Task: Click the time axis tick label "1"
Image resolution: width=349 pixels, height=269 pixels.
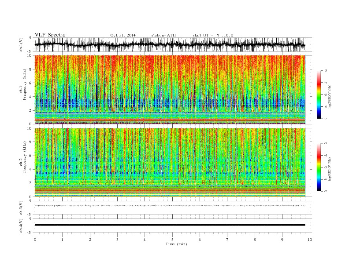Action: (x=62, y=240)
